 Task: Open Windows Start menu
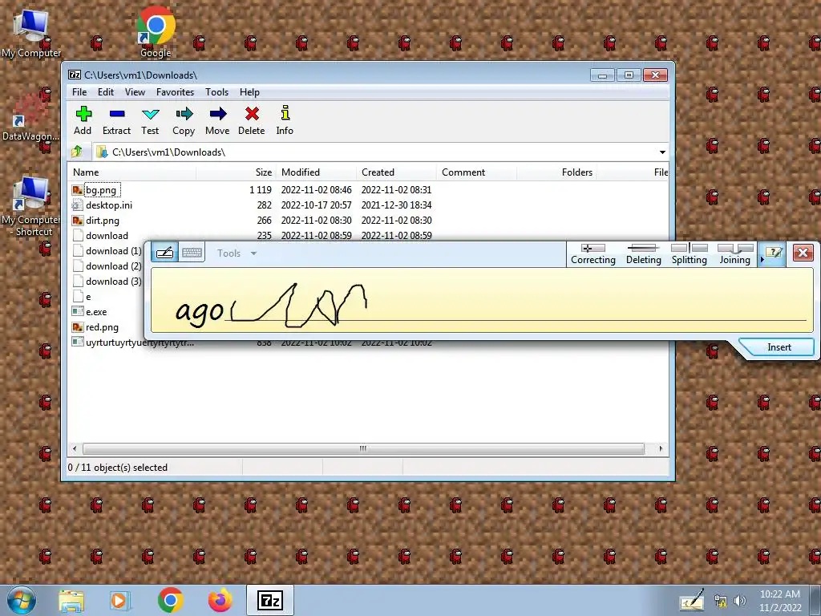(21, 600)
